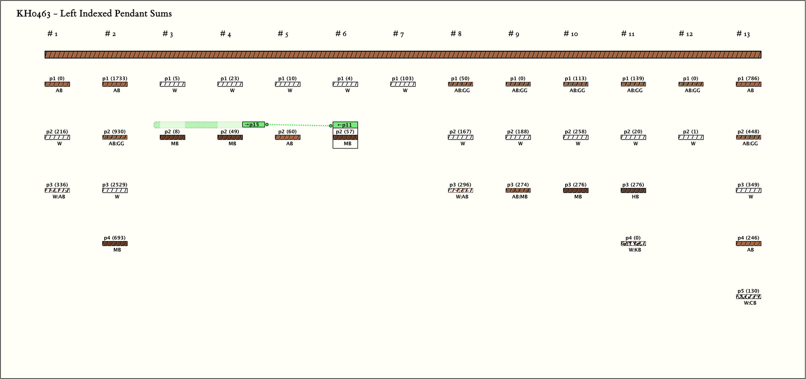Click the p1 (786) pendant bar
This screenshot has height=379, width=806.
748,84
